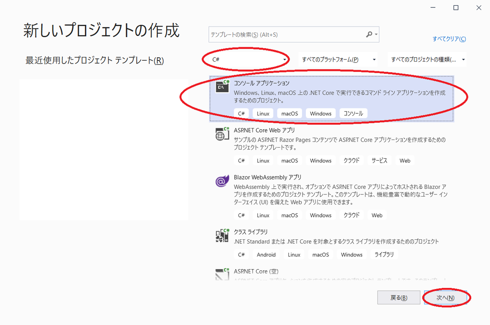Click the Android tag under クラス ライブラリ
This screenshot has width=490, height=325.
click(x=266, y=254)
